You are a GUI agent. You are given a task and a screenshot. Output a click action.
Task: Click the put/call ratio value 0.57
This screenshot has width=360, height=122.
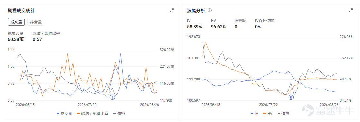37,40
